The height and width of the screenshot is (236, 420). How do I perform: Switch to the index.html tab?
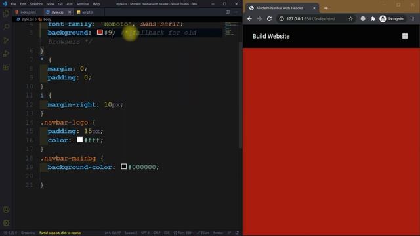click(28, 12)
